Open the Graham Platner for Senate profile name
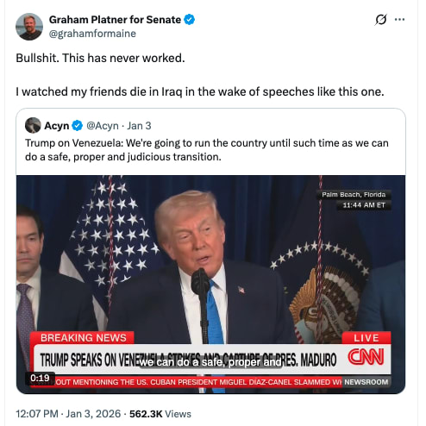The width and height of the screenshot is (426, 426). [x=115, y=20]
